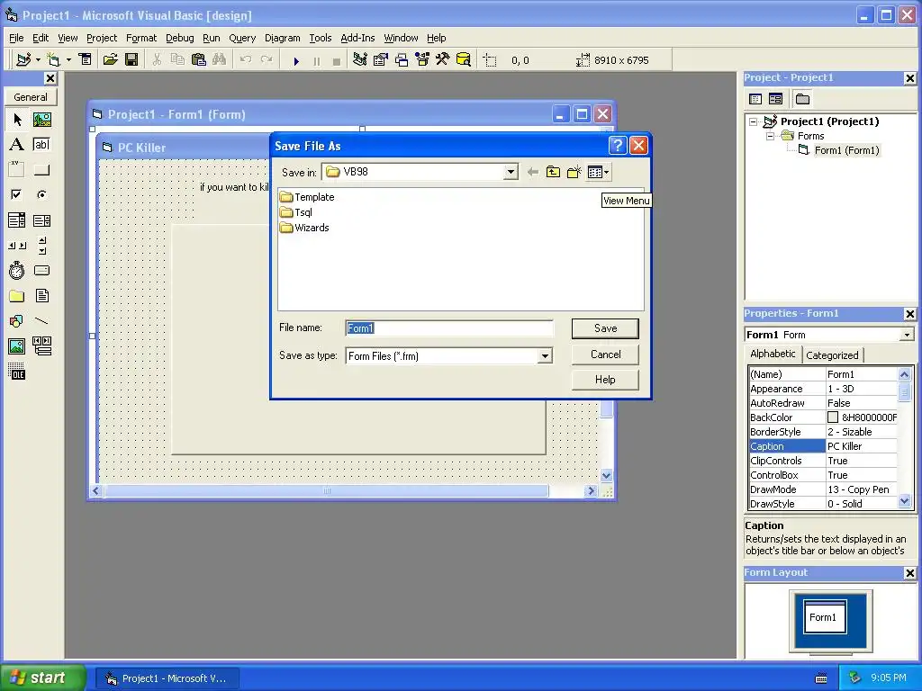The height and width of the screenshot is (691, 922).
Task: Go up one level in Save dialog
Action: click(553, 172)
